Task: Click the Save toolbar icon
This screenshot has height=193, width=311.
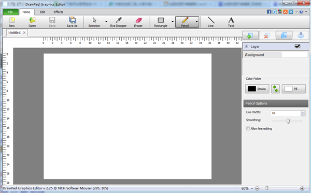Action: pyautogui.click(x=52, y=22)
